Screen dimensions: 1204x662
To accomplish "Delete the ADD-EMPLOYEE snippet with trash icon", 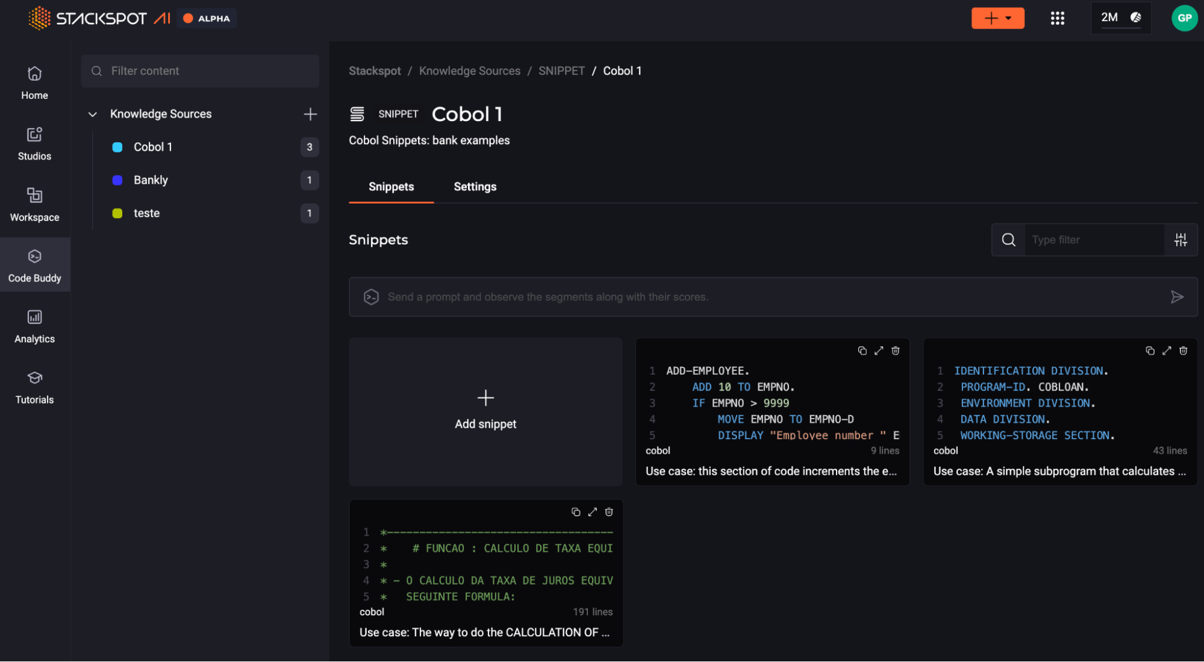I will pyautogui.click(x=896, y=351).
